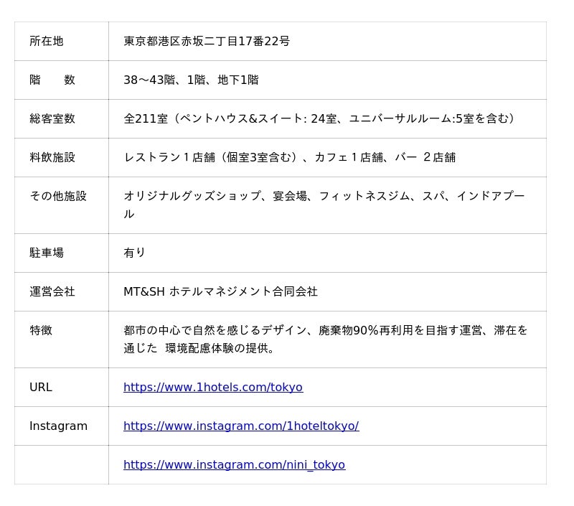
Task: Click the レストラン1店舗 dining facilities text
Action: point(289,158)
